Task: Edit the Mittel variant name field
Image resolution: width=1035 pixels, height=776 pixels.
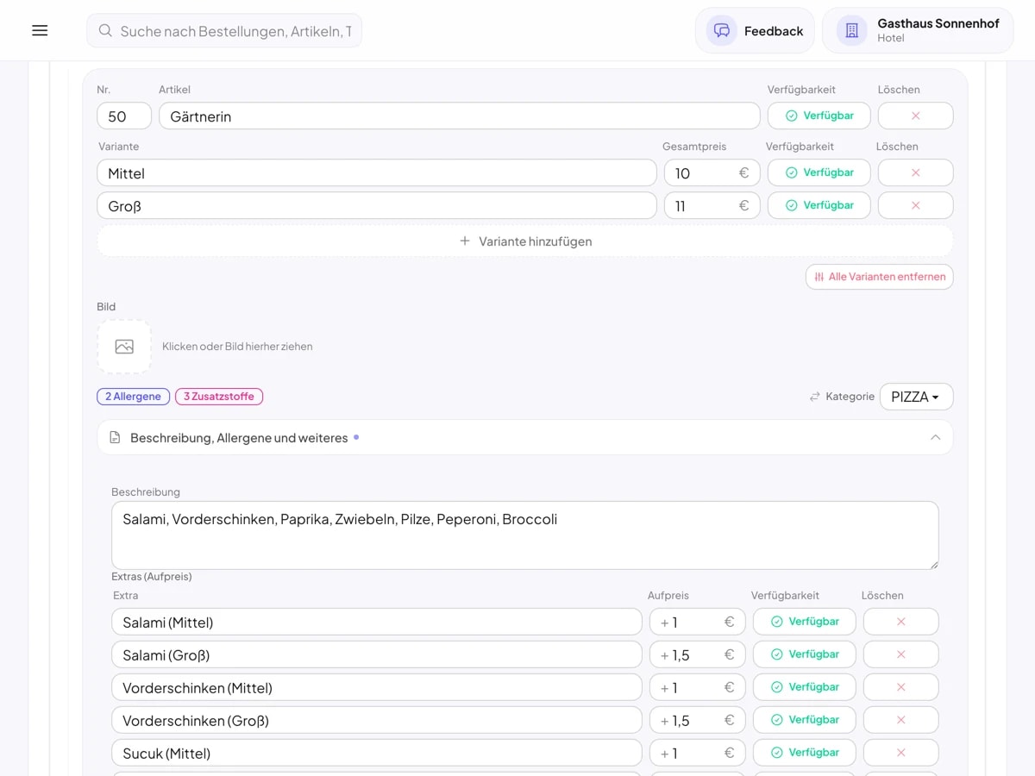Action: click(377, 173)
